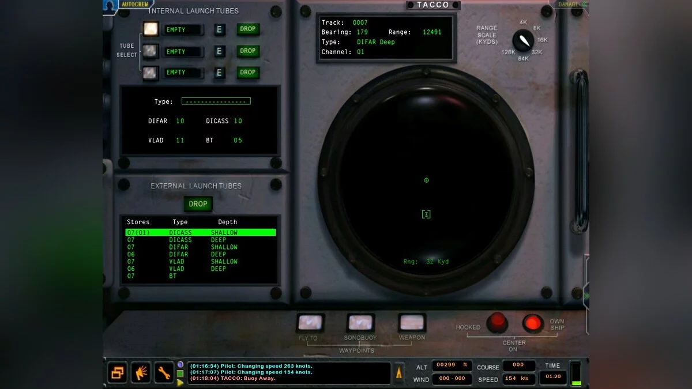Image resolution: width=692 pixels, height=389 pixels.
Task: Select the second internal launch tube
Action: [x=151, y=51]
